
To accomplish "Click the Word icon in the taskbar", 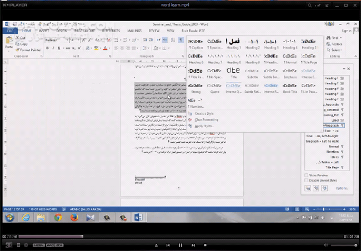I will 138,218.
